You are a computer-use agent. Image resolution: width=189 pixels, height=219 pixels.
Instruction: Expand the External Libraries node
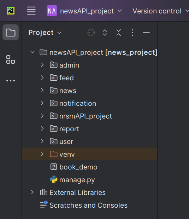click(32, 192)
